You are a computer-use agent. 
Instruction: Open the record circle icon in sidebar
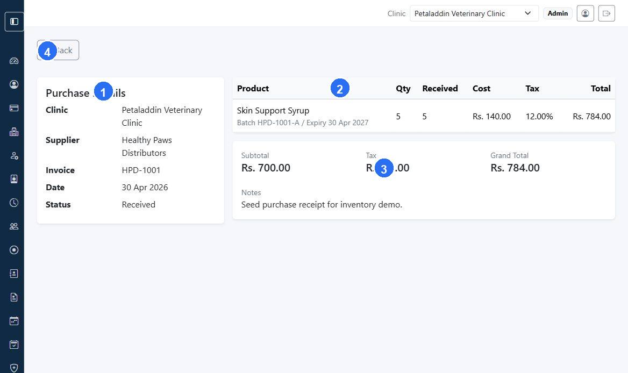[x=14, y=250]
